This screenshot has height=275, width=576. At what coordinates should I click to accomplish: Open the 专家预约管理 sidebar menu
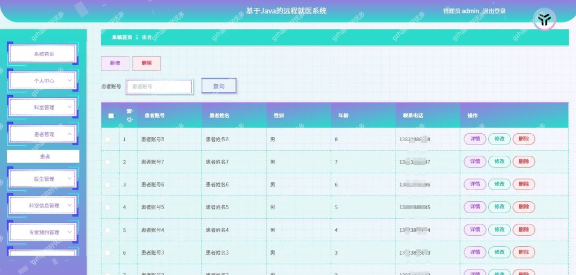(43, 232)
